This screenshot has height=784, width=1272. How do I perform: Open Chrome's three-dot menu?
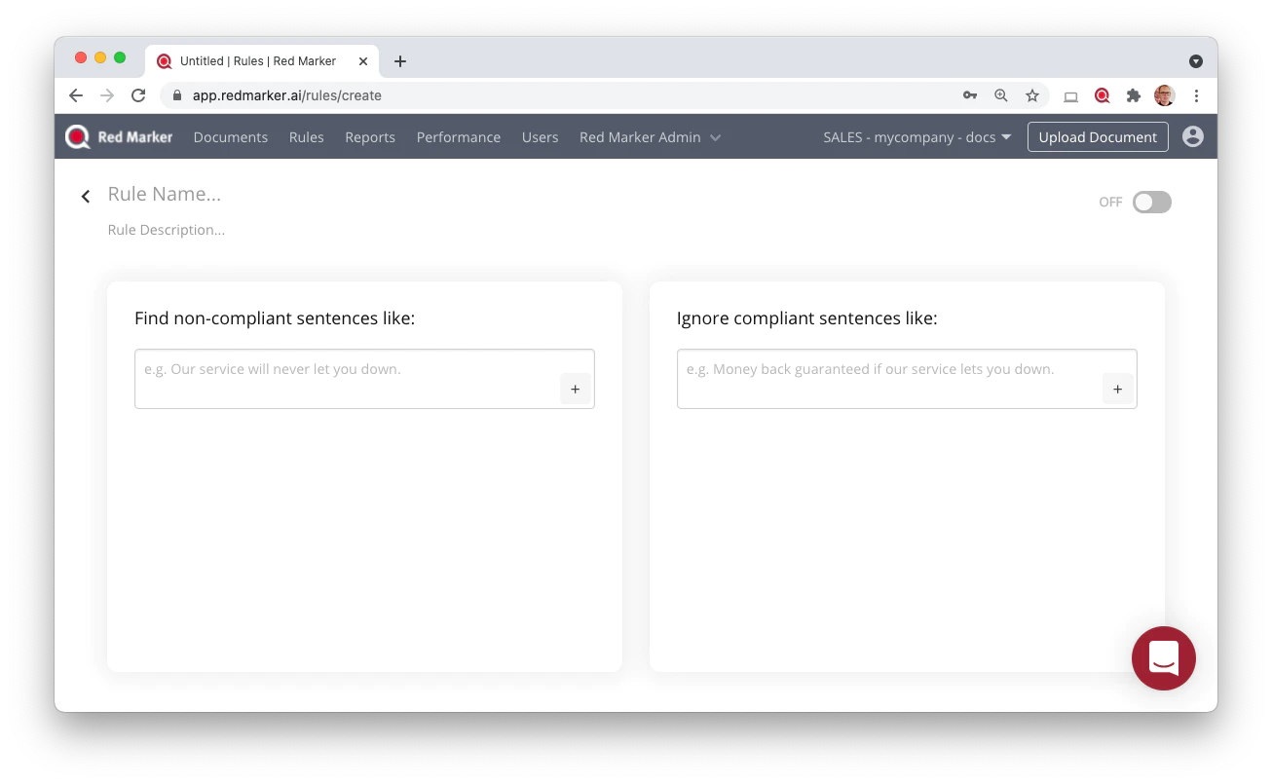pyautogui.click(x=1196, y=95)
